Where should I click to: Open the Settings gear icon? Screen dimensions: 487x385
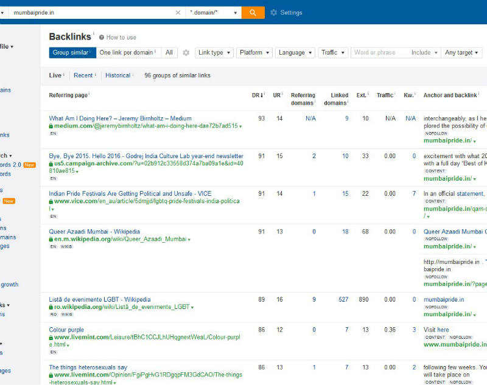273,13
